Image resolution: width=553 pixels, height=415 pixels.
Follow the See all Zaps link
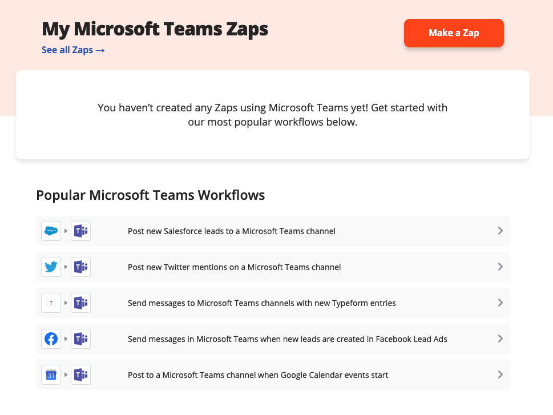(73, 50)
